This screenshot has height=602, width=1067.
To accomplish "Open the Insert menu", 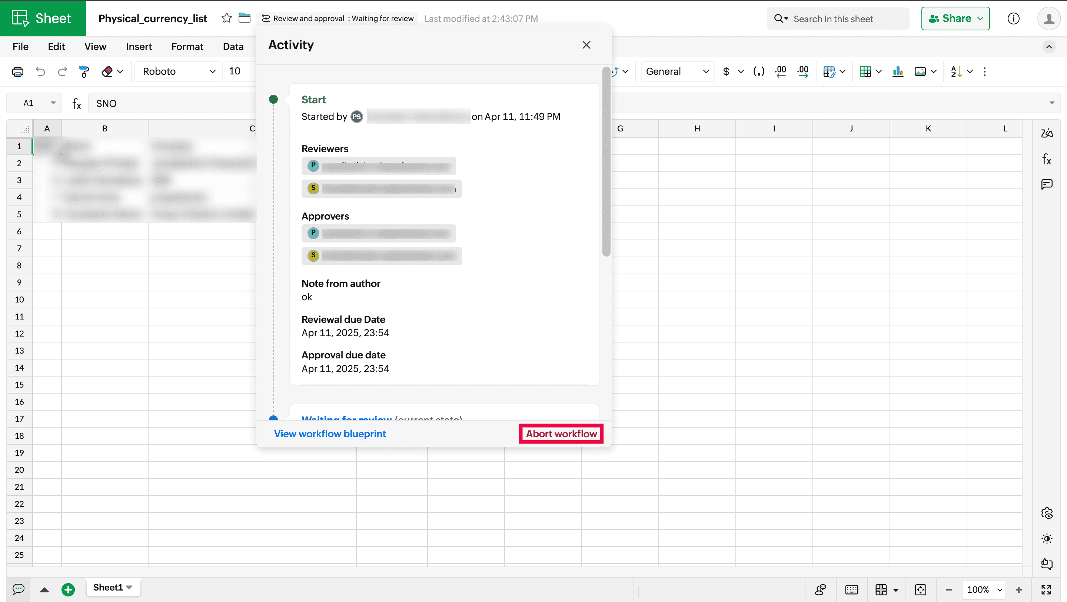I will point(138,47).
